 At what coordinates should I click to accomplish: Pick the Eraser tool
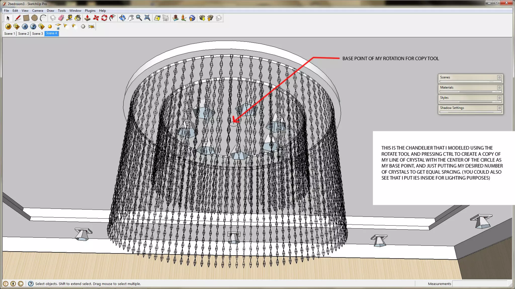[61, 18]
